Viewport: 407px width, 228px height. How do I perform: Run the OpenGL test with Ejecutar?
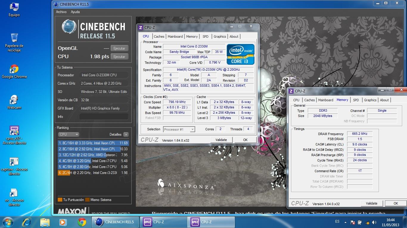point(119,48)
